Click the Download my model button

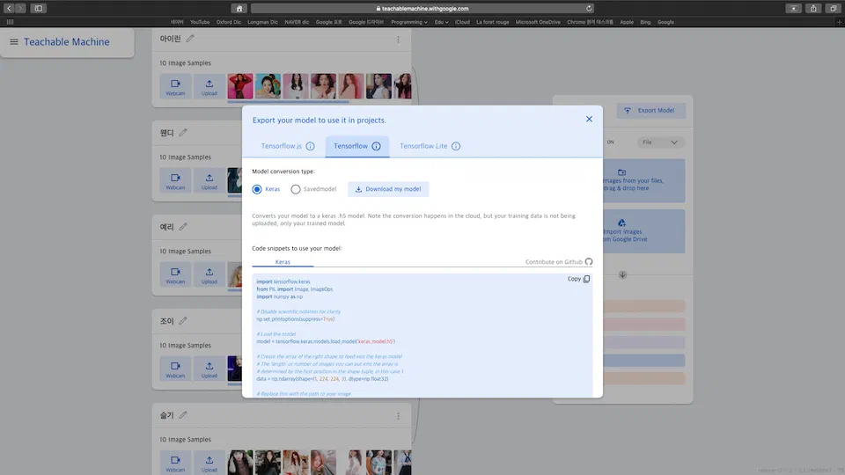click(388, 189)
